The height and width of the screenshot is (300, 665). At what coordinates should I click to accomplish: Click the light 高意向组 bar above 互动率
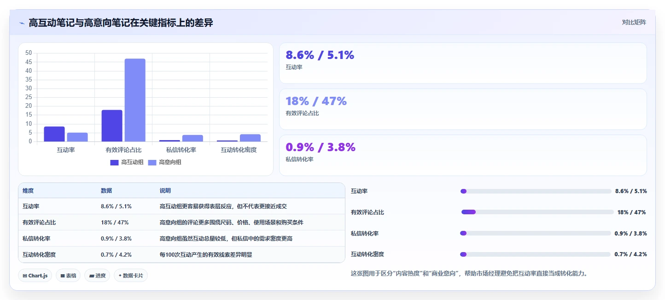pos(77,137)
